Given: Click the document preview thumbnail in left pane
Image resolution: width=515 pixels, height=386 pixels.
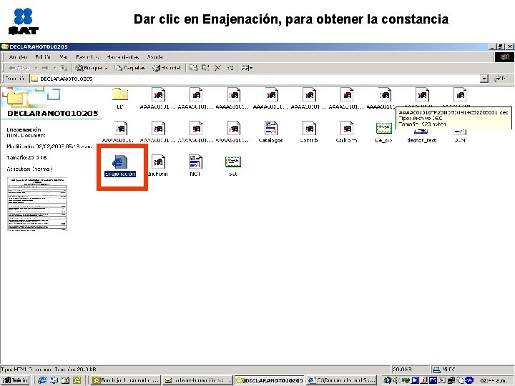Looking at the screenshot, I should (37, 204).
